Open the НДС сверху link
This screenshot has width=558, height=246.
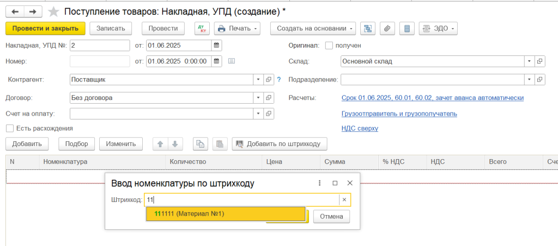click(x=359, y=128)
